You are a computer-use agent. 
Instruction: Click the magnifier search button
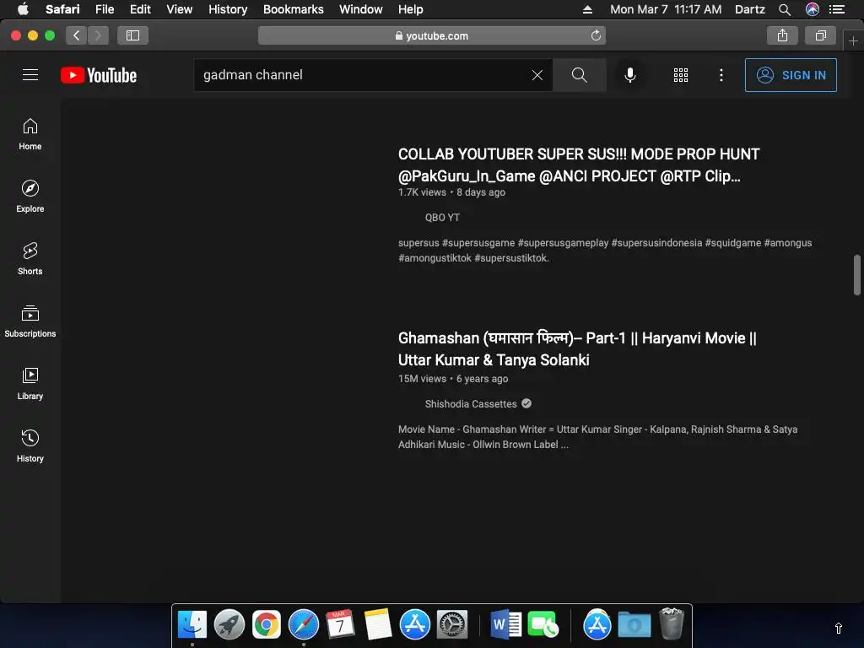click(x=579, y=75)
